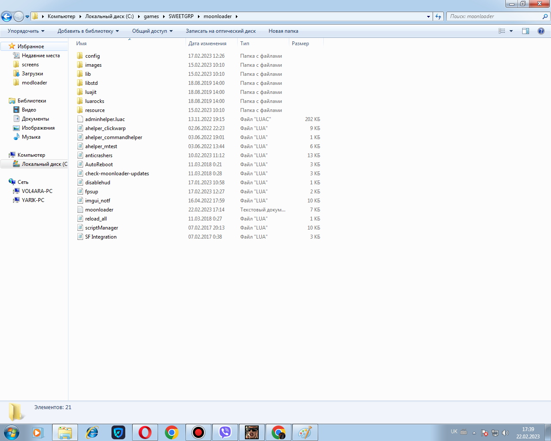The height and width of the screenshot is (441, 551).
Task: Open the Упорядочить dropdown menu
Action: [x=26, y=31]
